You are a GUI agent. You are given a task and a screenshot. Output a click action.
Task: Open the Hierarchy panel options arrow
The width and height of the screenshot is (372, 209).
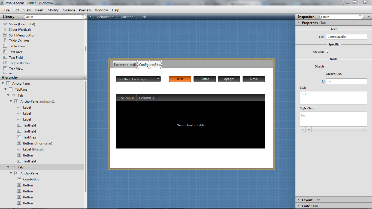pyautogui.click(x=84, y=78)
